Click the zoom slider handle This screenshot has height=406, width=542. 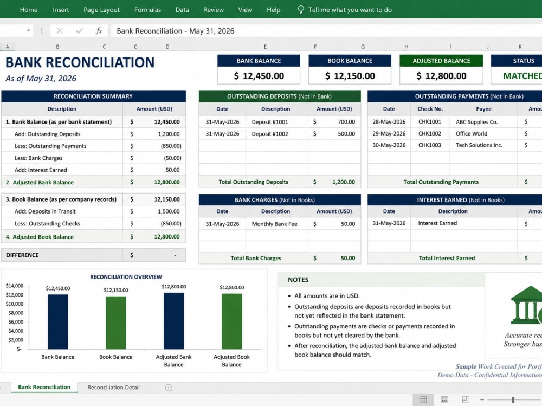point(513,400)
